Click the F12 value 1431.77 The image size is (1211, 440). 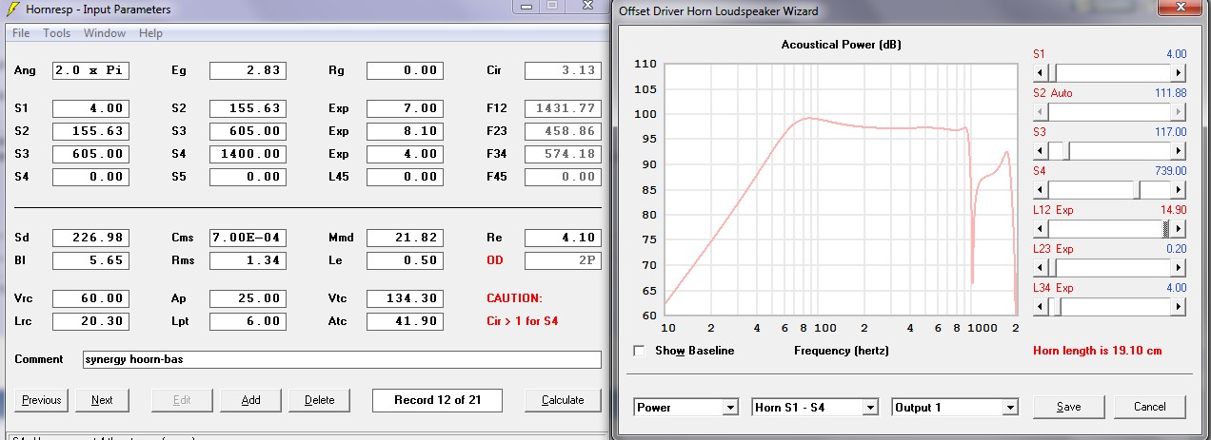(x=563, y=108)
